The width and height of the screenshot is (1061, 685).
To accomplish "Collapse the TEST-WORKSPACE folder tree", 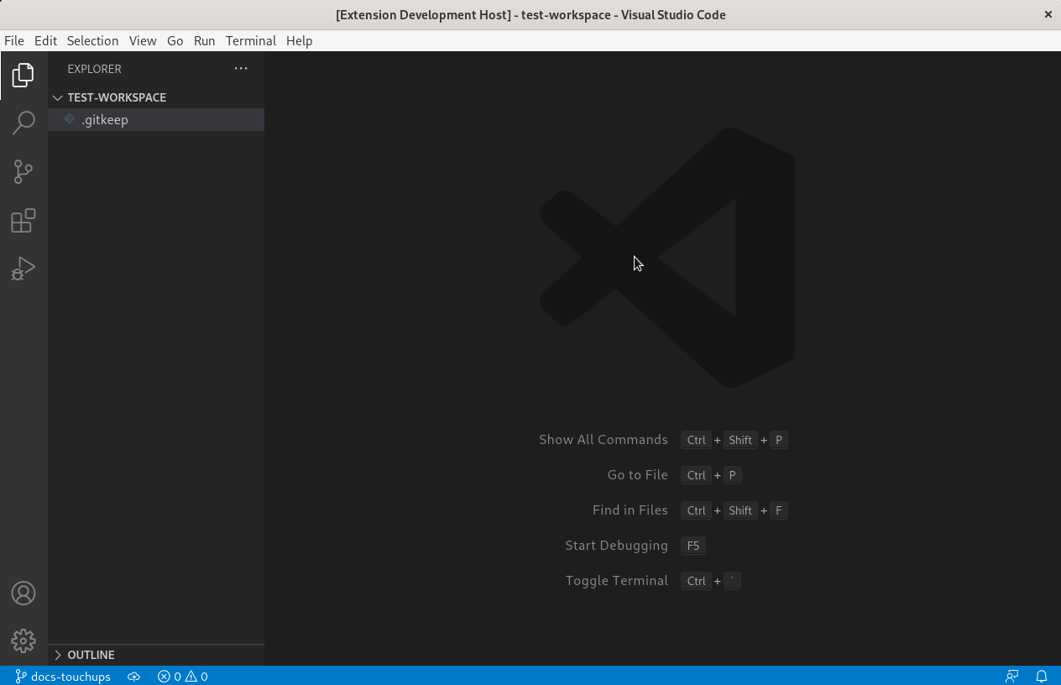I will pyautogui.click(x=57, y=97).
